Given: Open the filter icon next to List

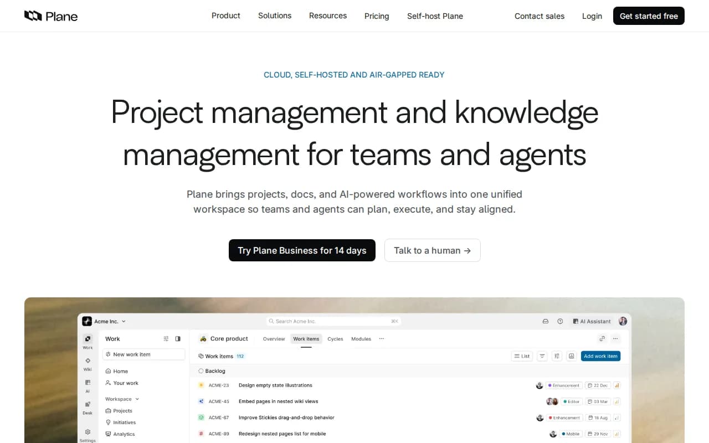Looking at the screenshot, I should (x=542, y=356).
